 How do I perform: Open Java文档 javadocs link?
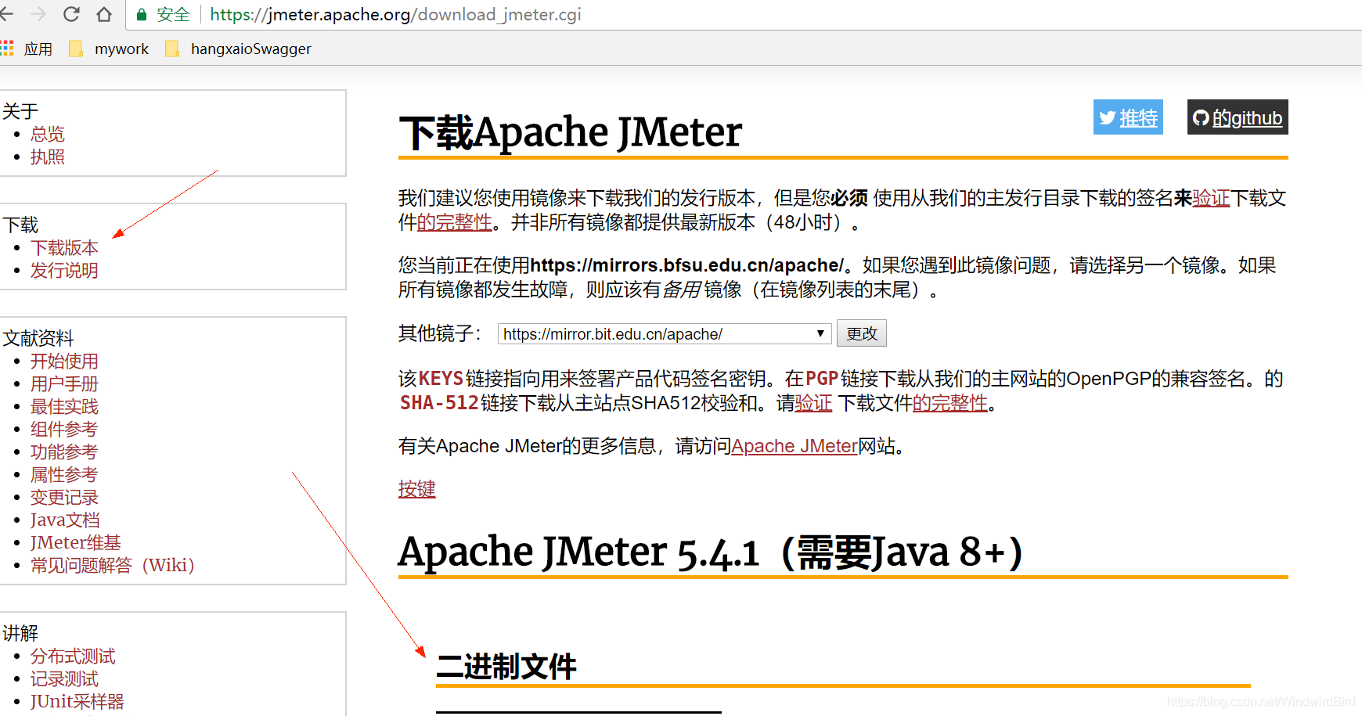65,520
